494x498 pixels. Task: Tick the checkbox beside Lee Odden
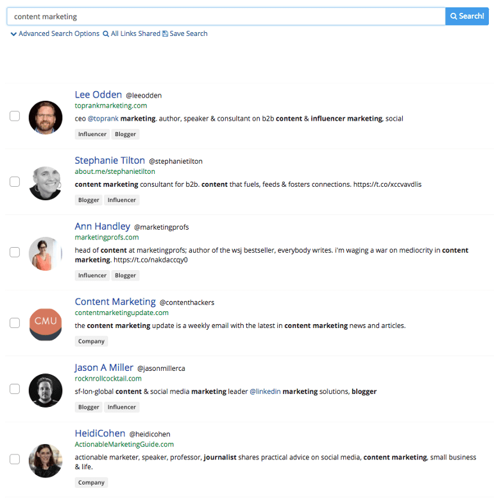[x=15, y=116]
